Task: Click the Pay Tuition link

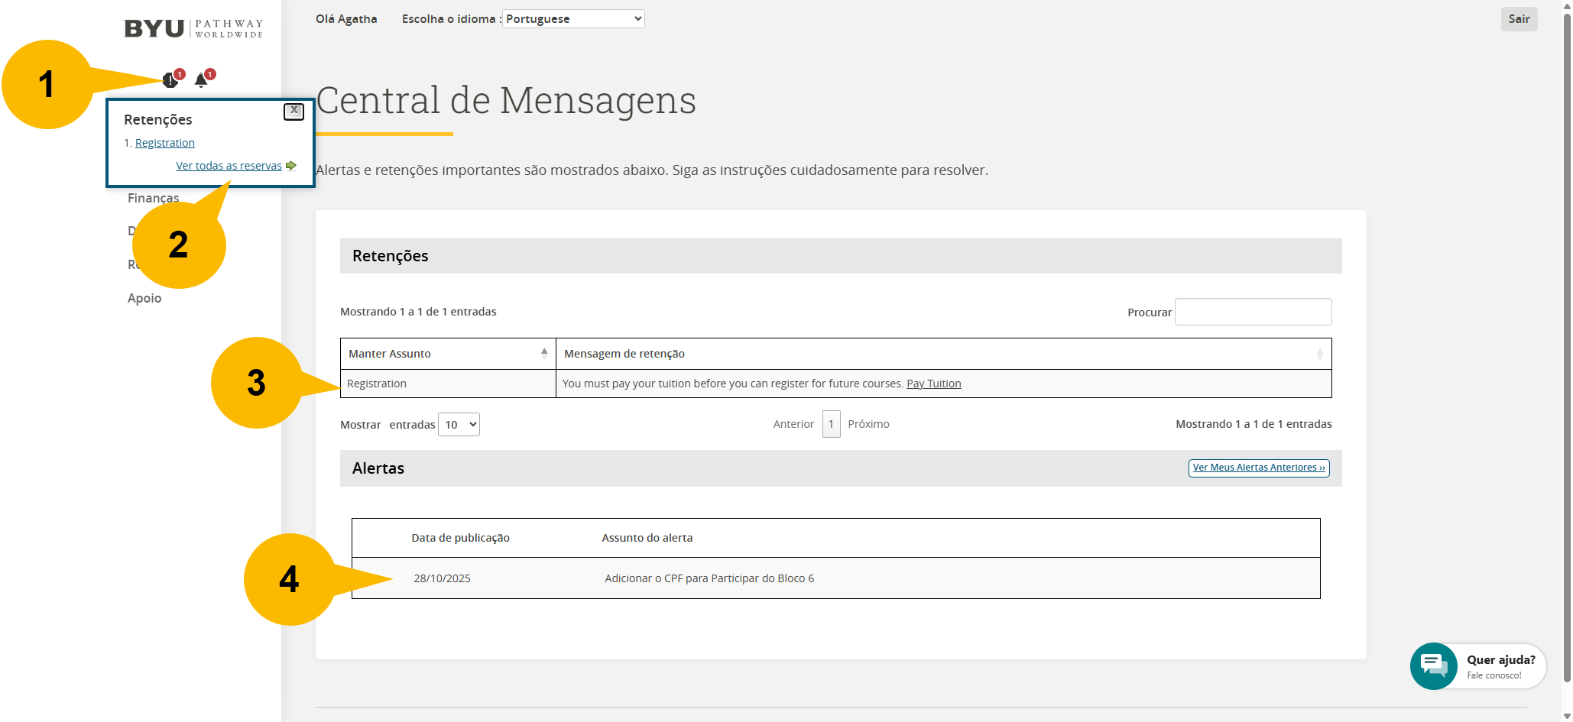Action: (x=934, y=384)
